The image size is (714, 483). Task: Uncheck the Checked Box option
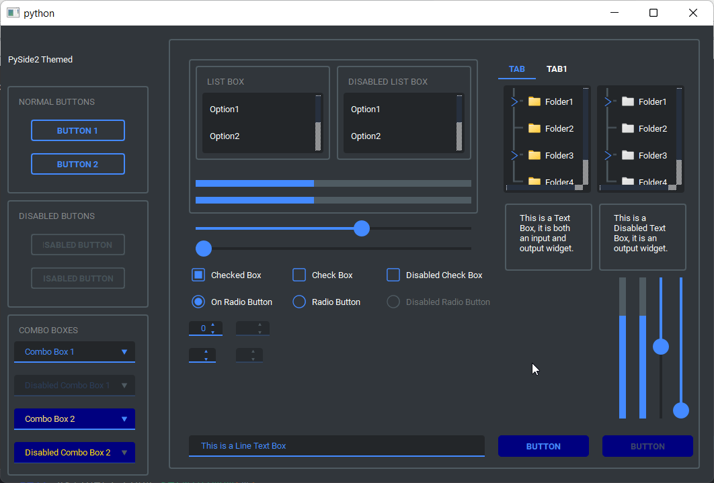tap(198, 275)
